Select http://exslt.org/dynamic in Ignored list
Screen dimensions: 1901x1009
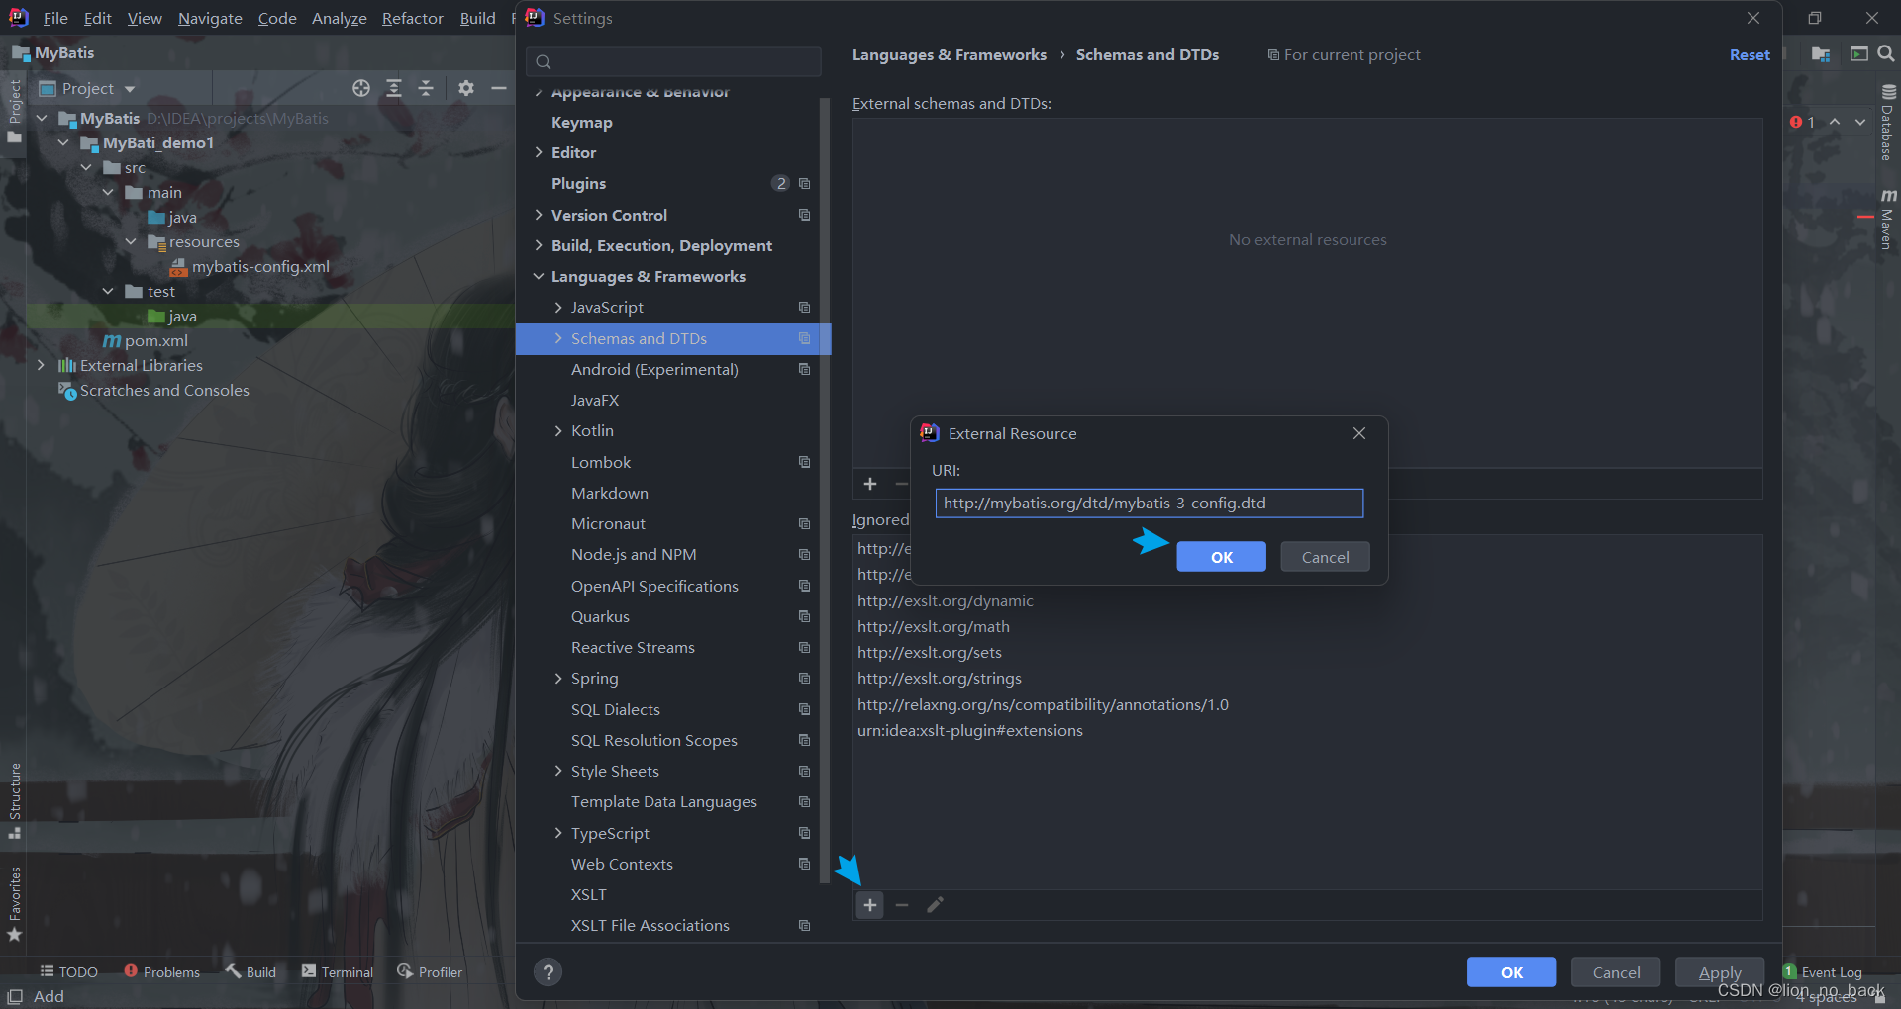946,600
